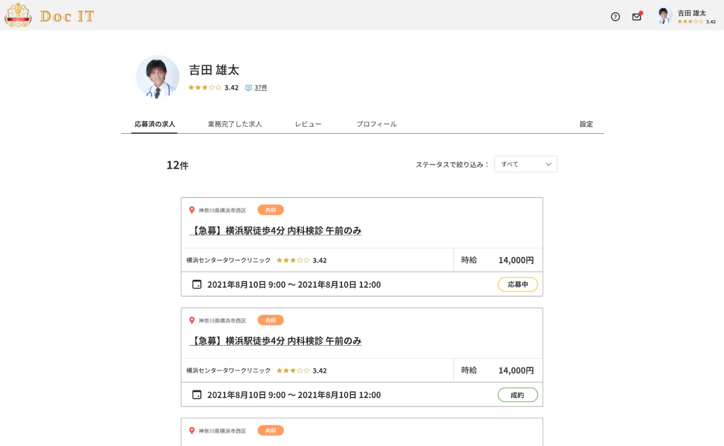This screenshot has width=724, height=446.
Task: Click the location pin on third job card
Action: click(x=192, y=430)
